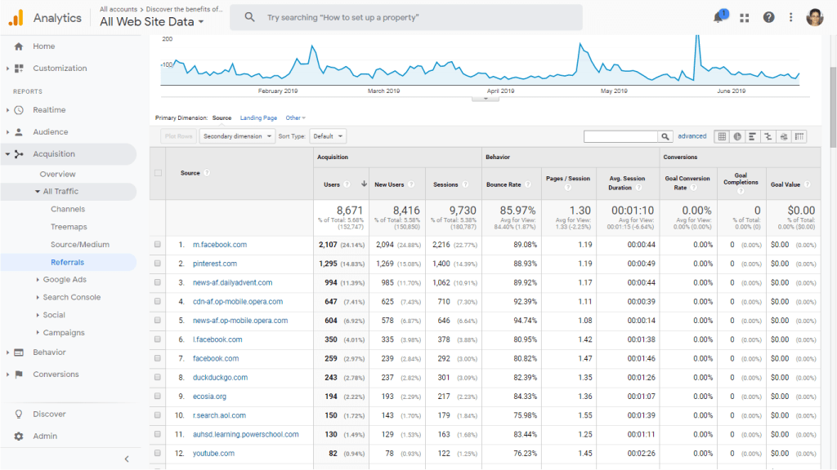837x470 pixels.
Task: Open the Google apps grid
Action: click(x=744, y=18)
